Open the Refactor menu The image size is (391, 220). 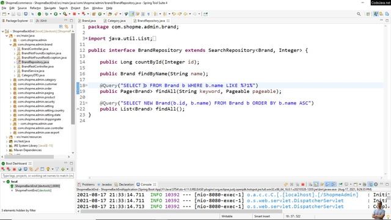[35, 8]
